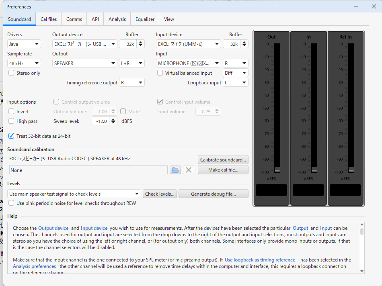Go to the Analysis tab
The height and width of the screenshot is (286, 382).
click(117, 19)
